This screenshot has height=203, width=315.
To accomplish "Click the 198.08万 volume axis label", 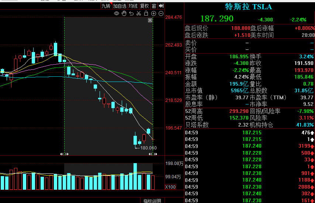I will tap(174, 164).
